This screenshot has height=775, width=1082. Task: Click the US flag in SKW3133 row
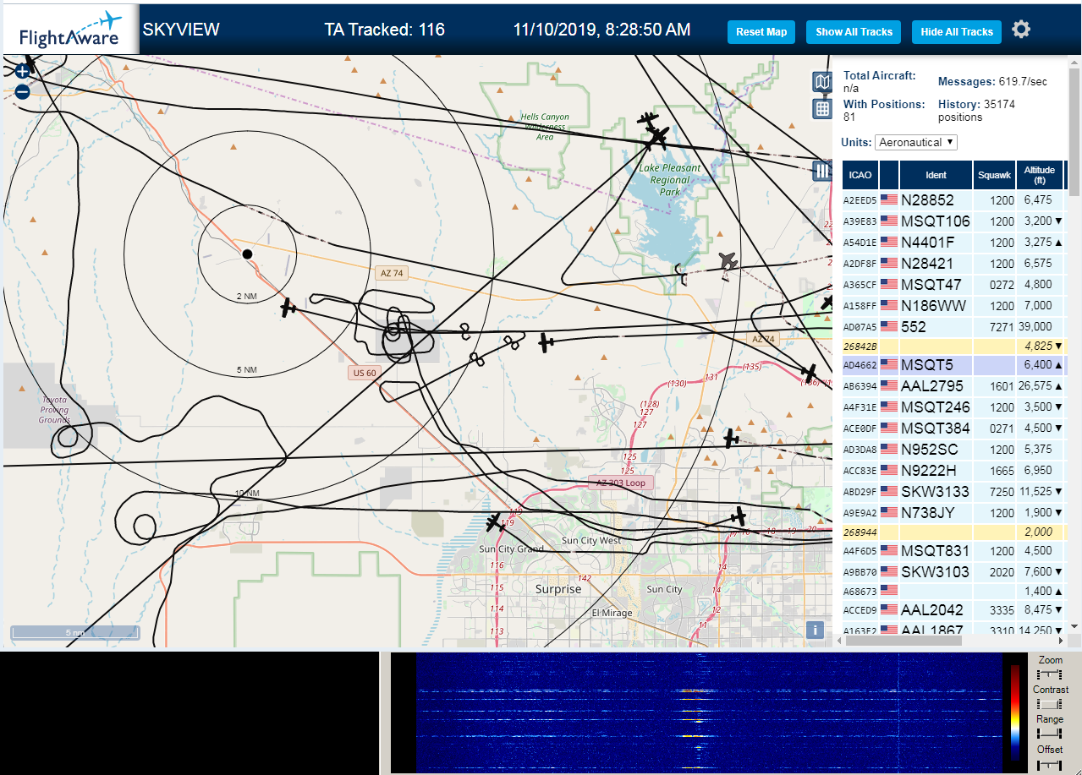click(889, 491)
